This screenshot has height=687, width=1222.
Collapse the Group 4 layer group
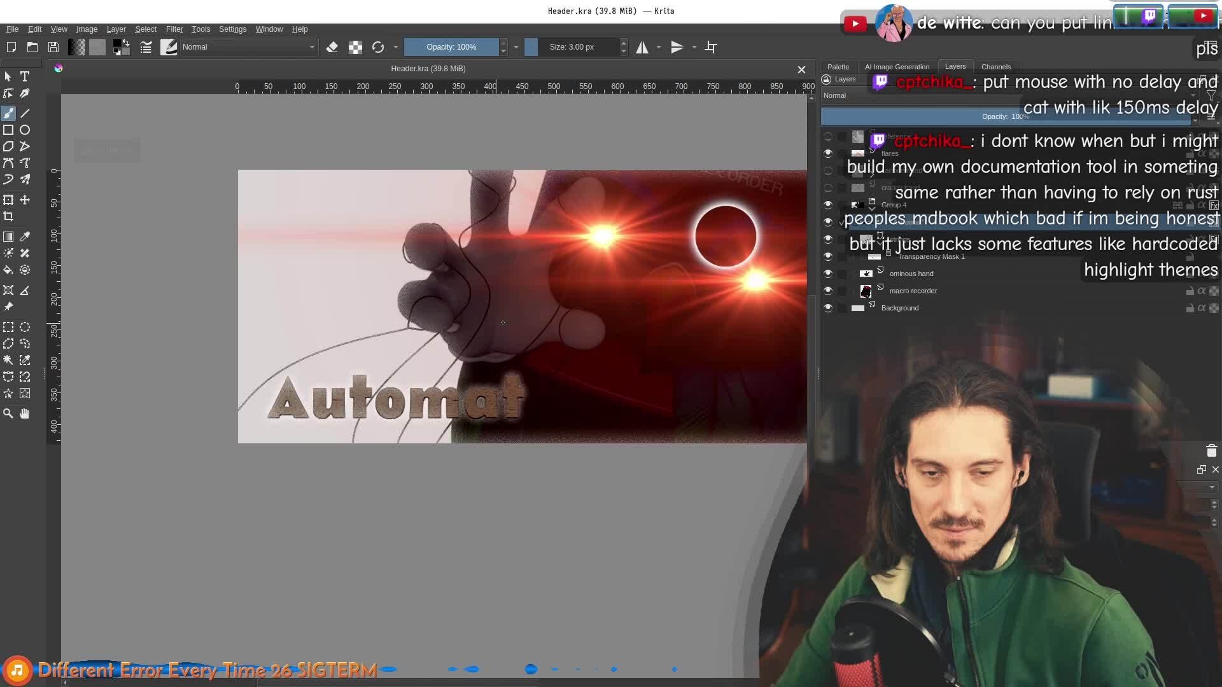coord(872,207)
